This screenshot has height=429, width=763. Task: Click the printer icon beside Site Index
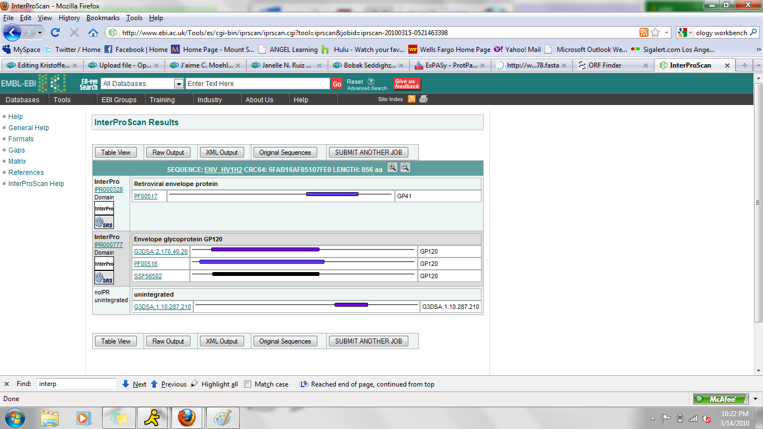[x=423, y=99]
